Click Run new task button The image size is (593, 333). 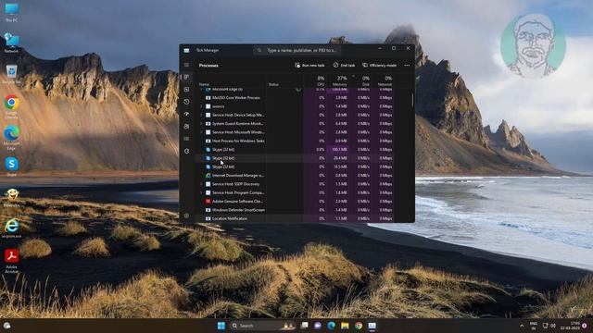309,66
